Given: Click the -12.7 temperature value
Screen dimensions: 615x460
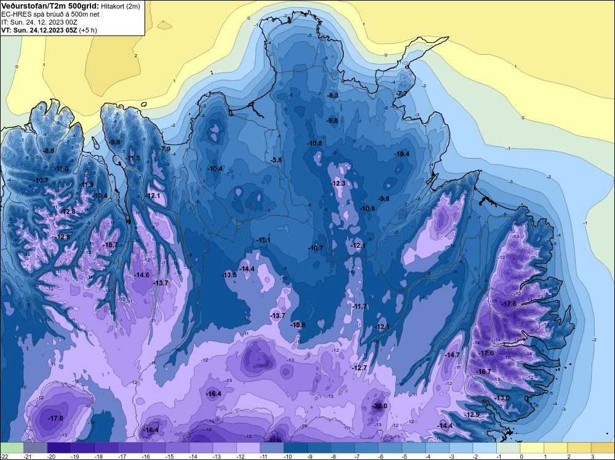Looking at the screenshot, I should [x=359, y=368].
